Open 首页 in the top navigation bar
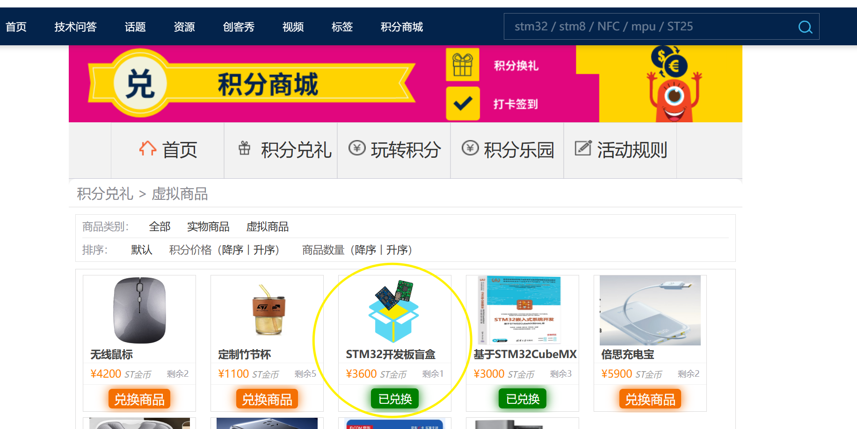Image resolution: width=857 pixels, height=429 pixels. 16,27
